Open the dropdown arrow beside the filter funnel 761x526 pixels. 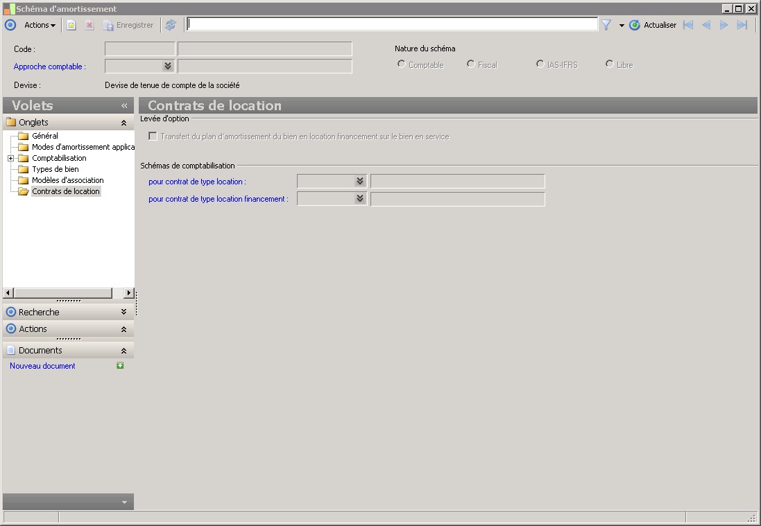[x=622, y=26]
